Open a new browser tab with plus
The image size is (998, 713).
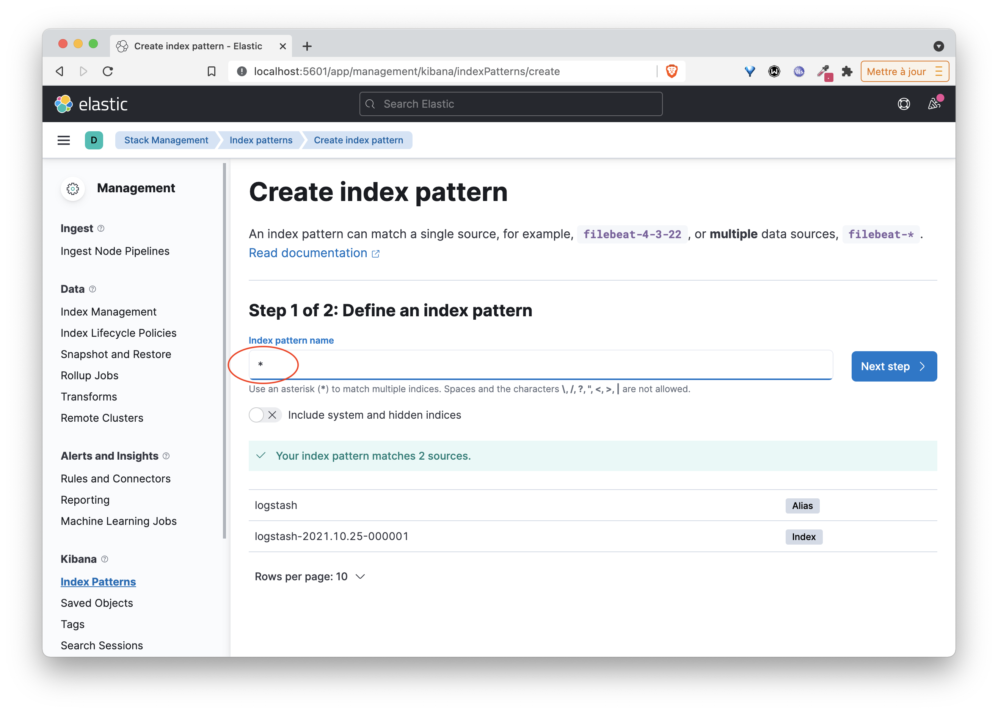coord(307,46)
